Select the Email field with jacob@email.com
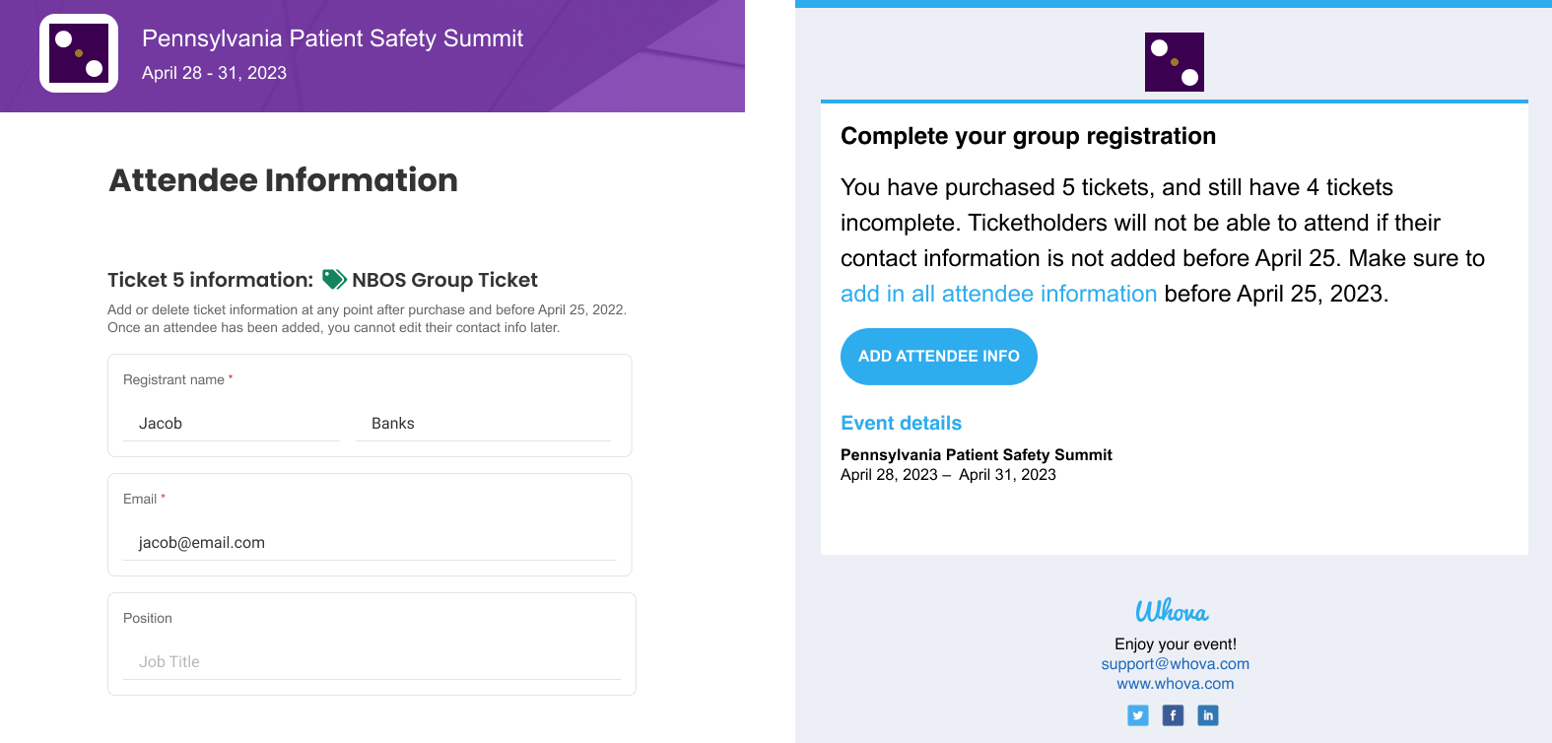This screenshot has height=743, width=1552. [x=370, y=543]
